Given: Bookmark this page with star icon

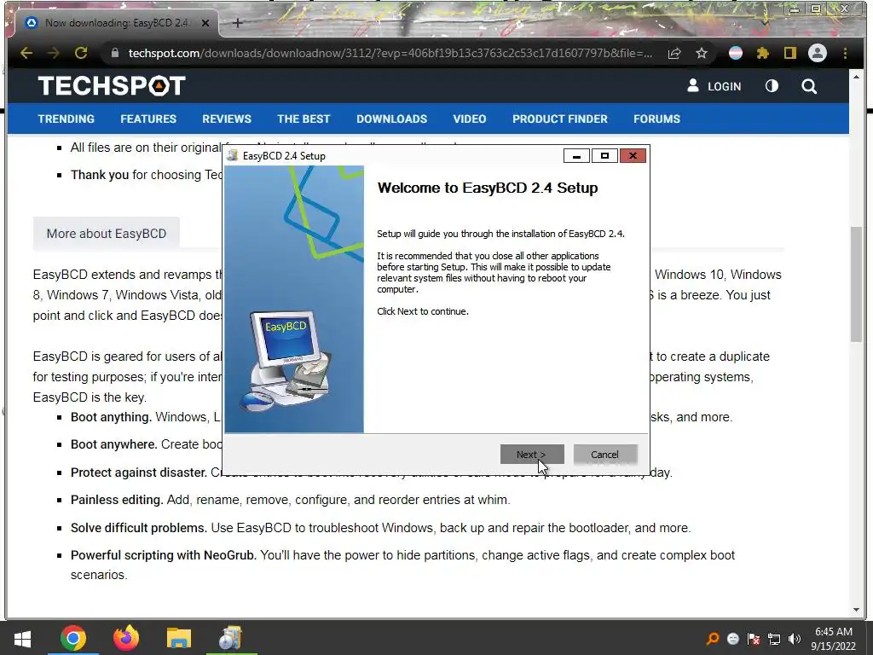Looking at the screenshot, I should pyautogui.click(x=702, y=53).
